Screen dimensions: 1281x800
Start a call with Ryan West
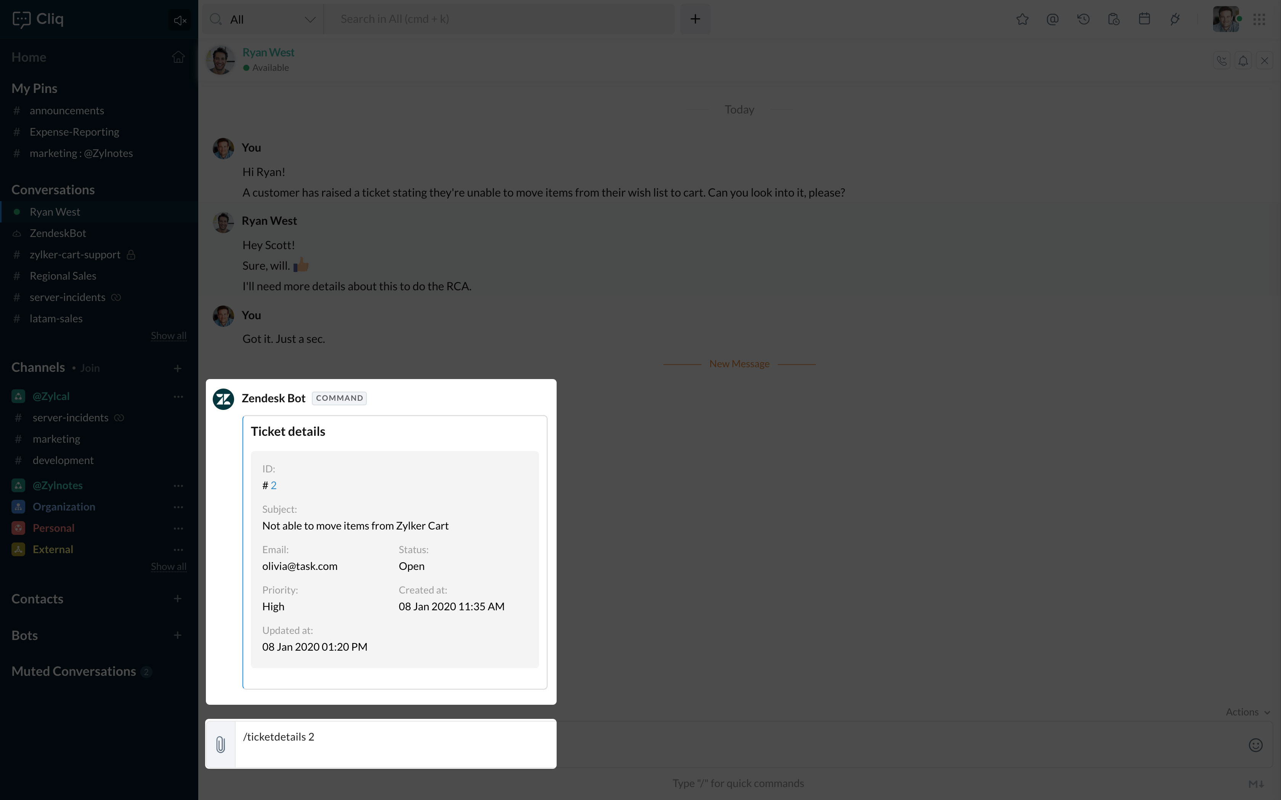[x=1221, y=61]
